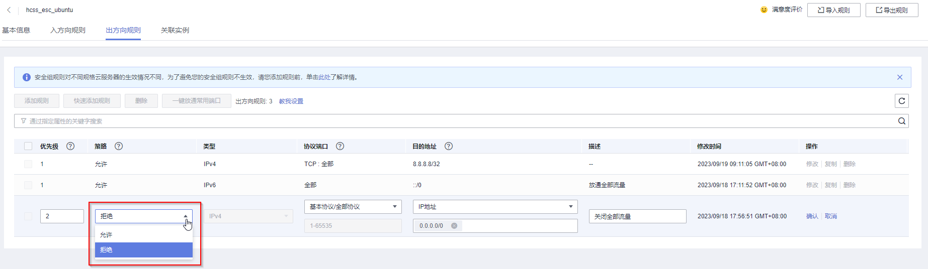Click the port range field 1-65535
This screenshot has width=928, height=269.
(x=353, y=226)
